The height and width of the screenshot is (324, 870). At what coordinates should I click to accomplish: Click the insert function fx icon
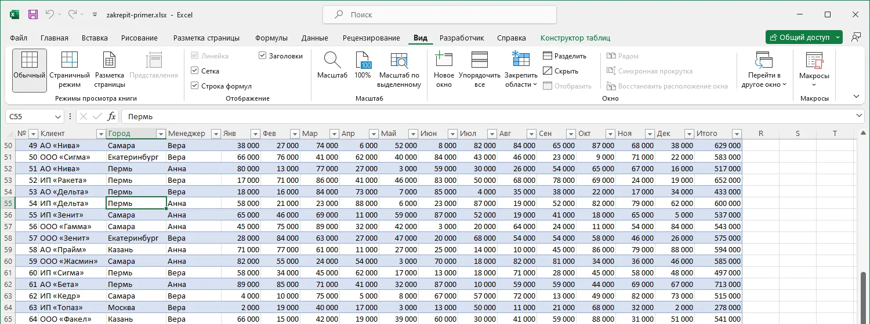(x=111, y=116)
